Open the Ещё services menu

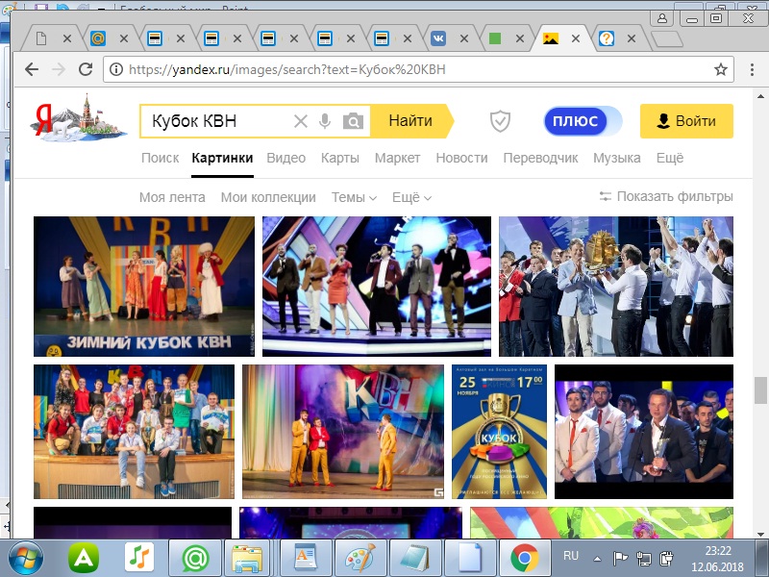(x=670, y=158)
